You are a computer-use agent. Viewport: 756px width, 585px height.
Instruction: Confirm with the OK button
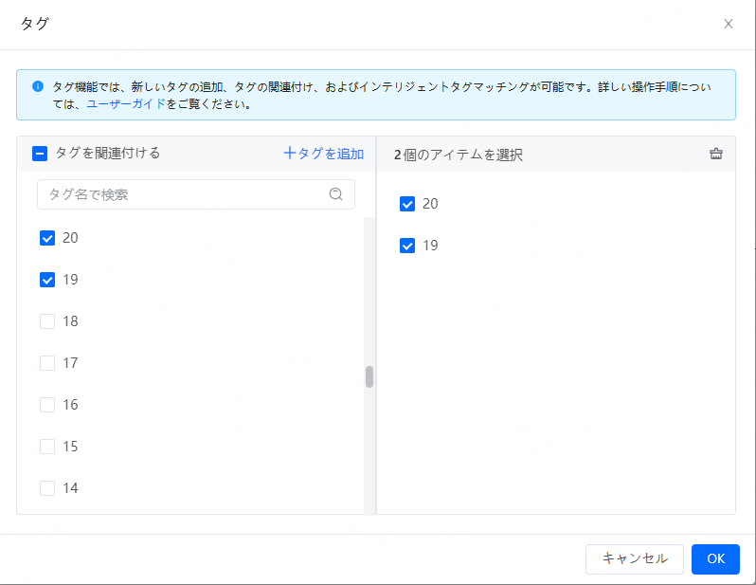point(715,558)
